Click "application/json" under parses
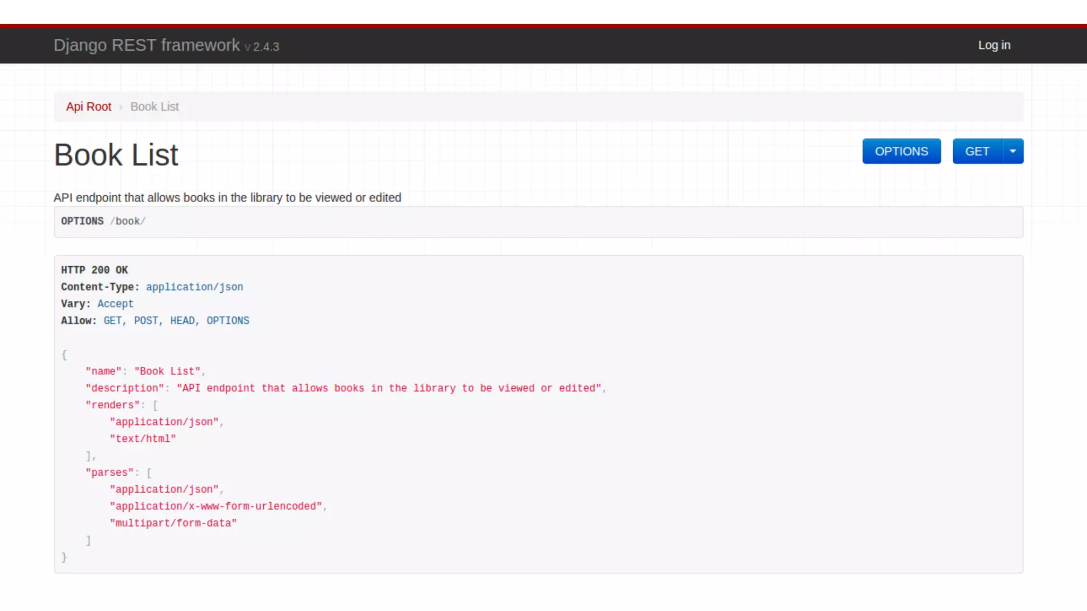 tap(164, 490)
